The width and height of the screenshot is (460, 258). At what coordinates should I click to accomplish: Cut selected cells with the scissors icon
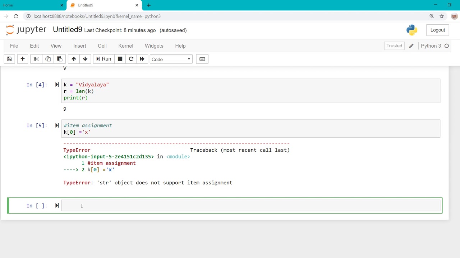[36, 59]
